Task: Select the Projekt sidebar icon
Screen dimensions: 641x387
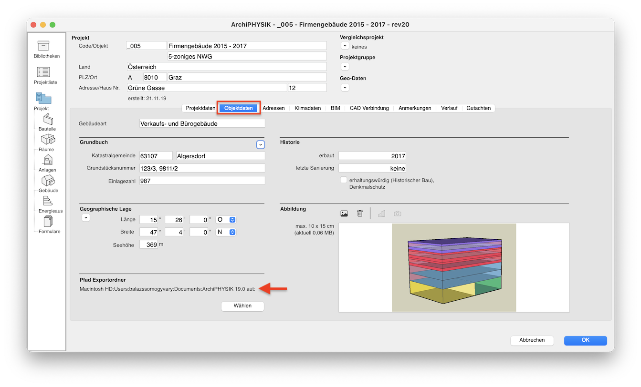Action: tap(43, 98)
